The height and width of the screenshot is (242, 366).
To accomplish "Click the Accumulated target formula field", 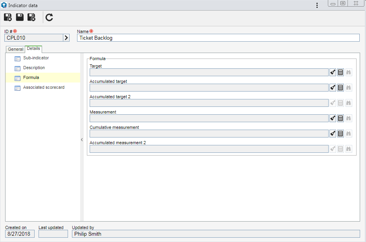I will (209, 88).
